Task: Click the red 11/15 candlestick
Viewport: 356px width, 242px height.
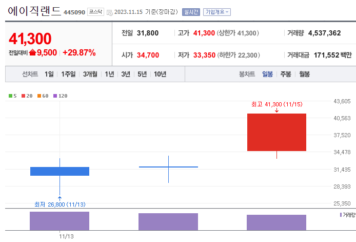Action: [x=276, y=132]
